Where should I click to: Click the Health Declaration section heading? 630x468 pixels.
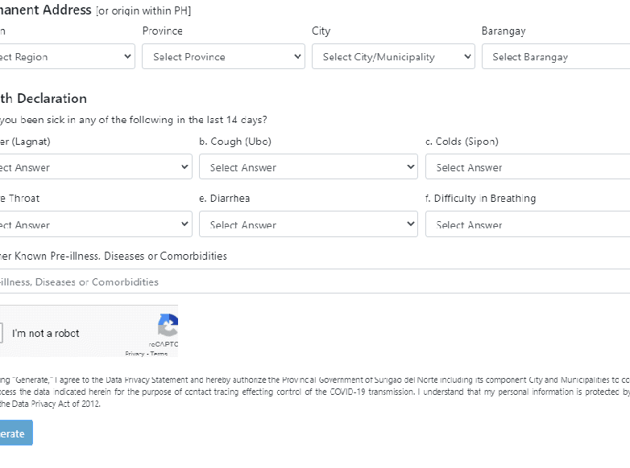click(x=43, y=98)
